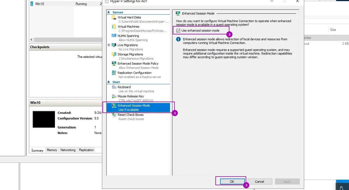
Task: Click the Size column header in background window
Action: 333,30
